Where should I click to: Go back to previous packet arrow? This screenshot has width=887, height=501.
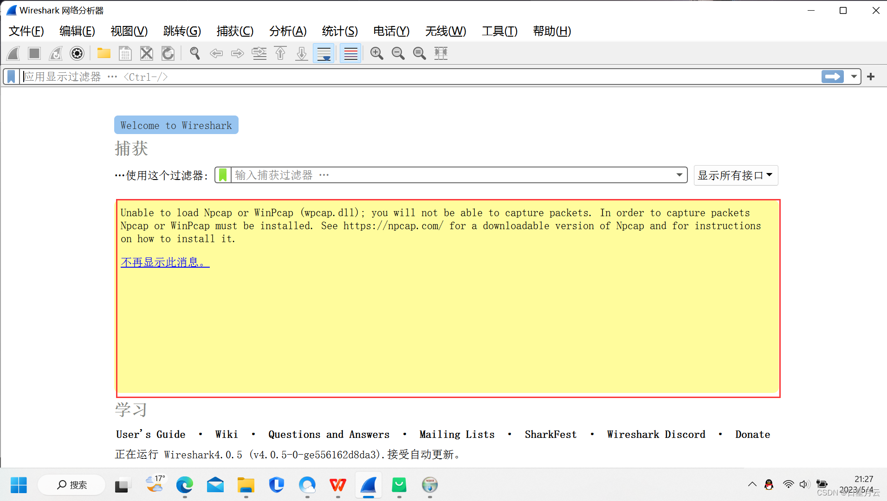[x=216, y=53]
